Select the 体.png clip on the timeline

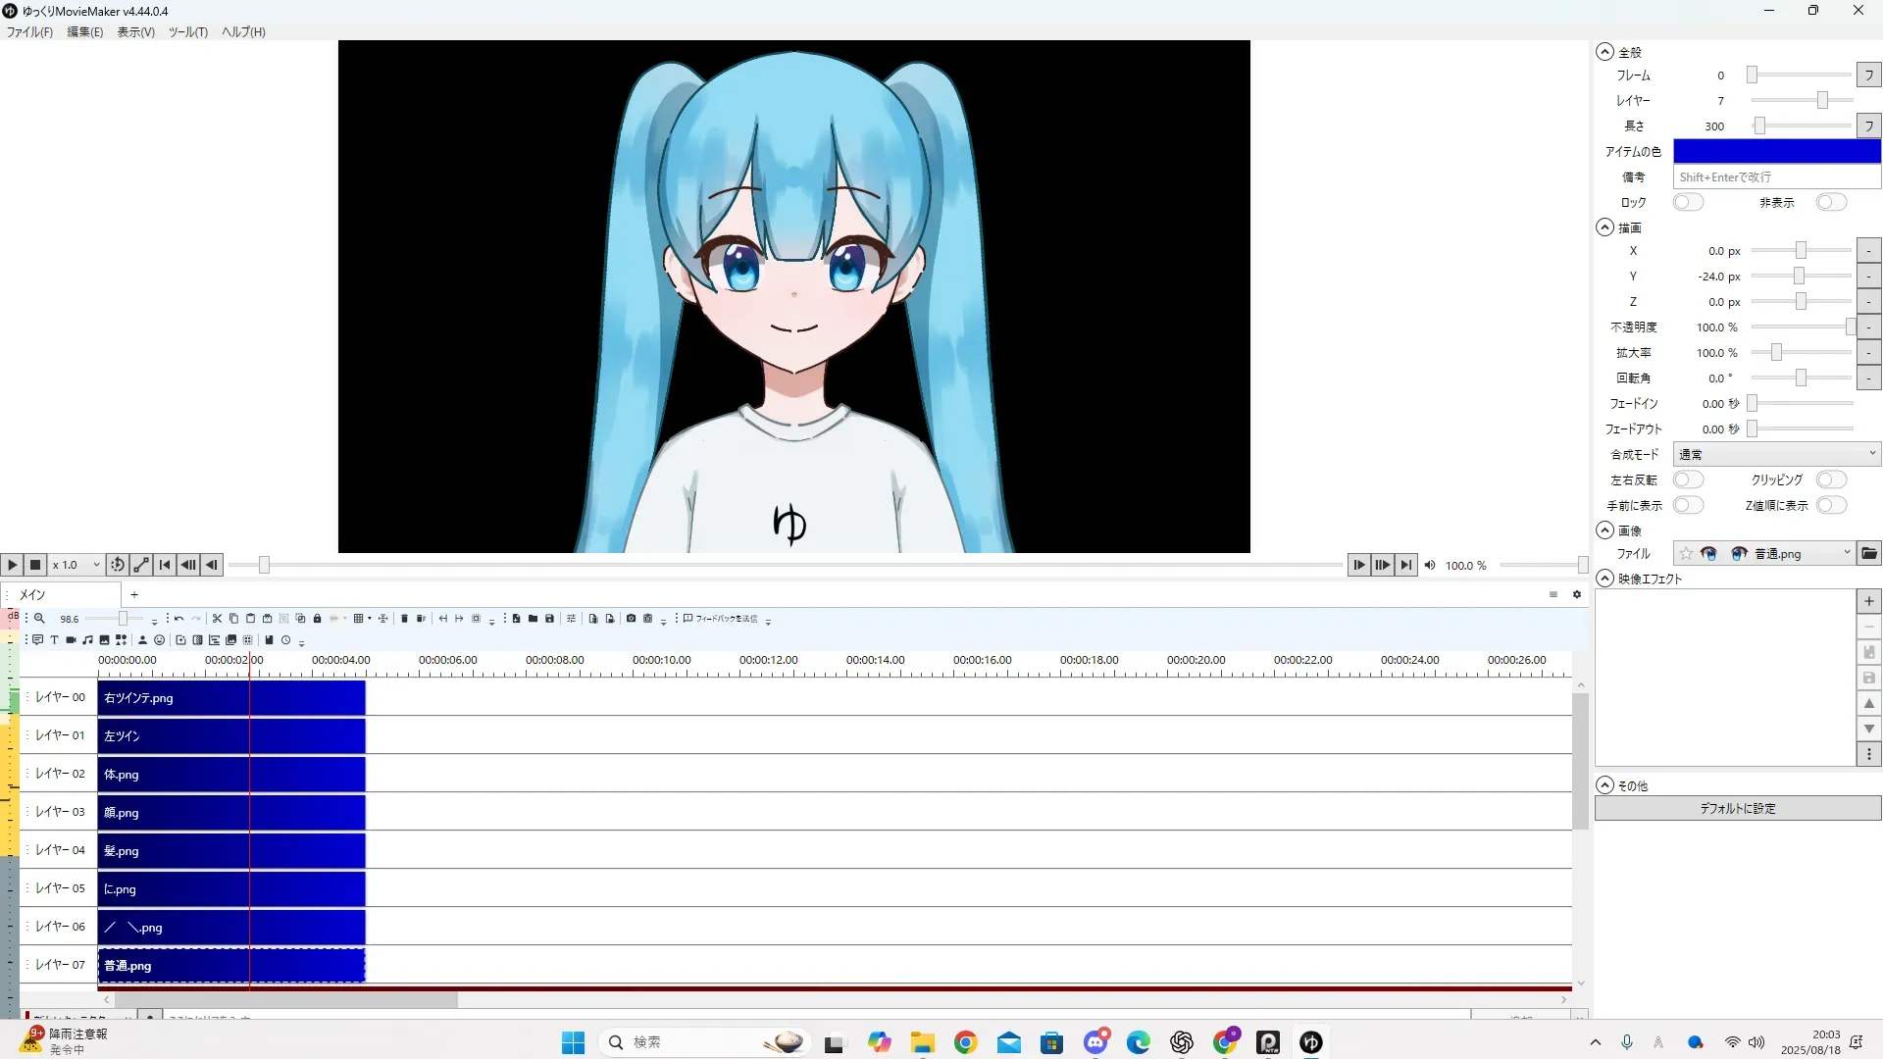point(231,775)
